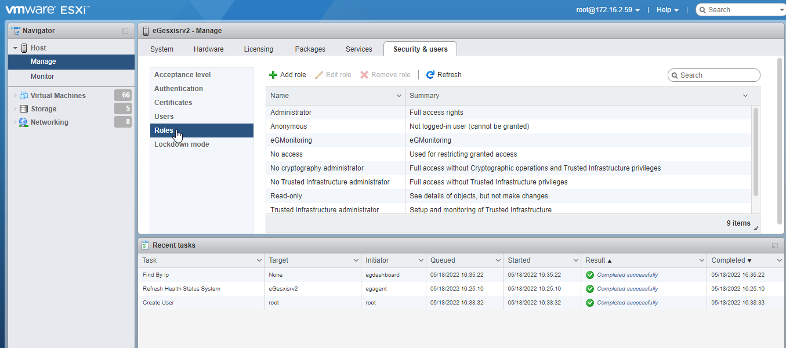Viewport: 786px width, 348px height.
Task: Click the eGesxisrv2 host icon in title
Action: point(146,31)
